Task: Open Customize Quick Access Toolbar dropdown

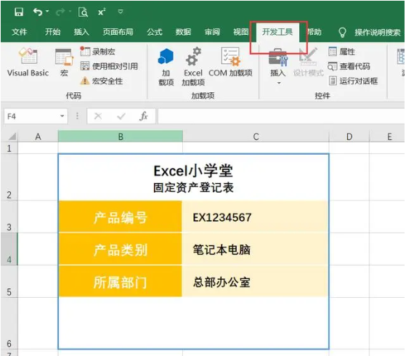Action: pyautogui.click(x=121, y=12)
